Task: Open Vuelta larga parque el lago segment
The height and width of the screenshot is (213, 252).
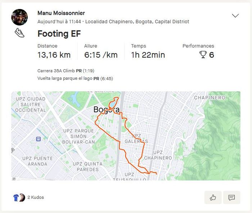Action: point(65,78)
